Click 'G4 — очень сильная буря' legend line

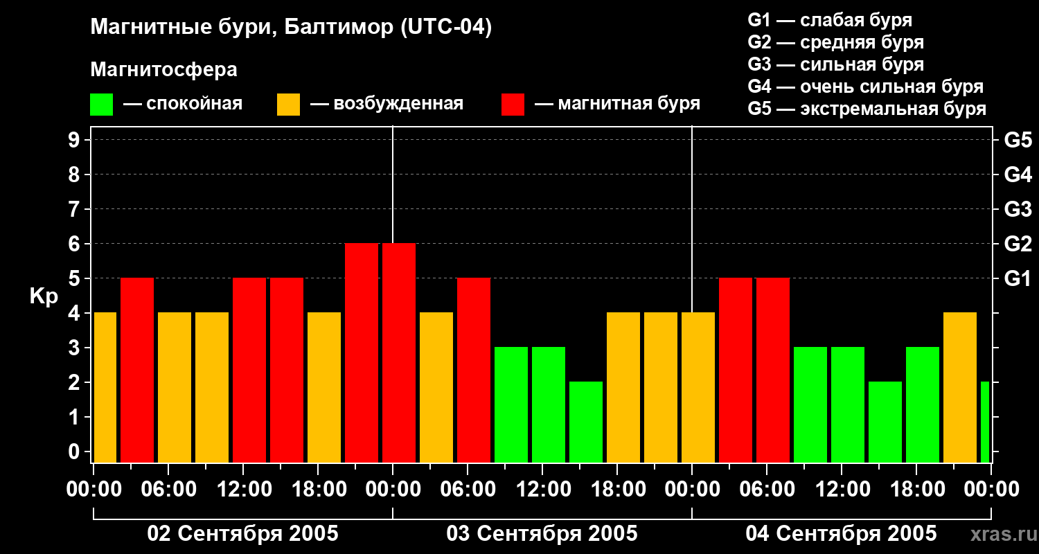[x=865, y=87]
